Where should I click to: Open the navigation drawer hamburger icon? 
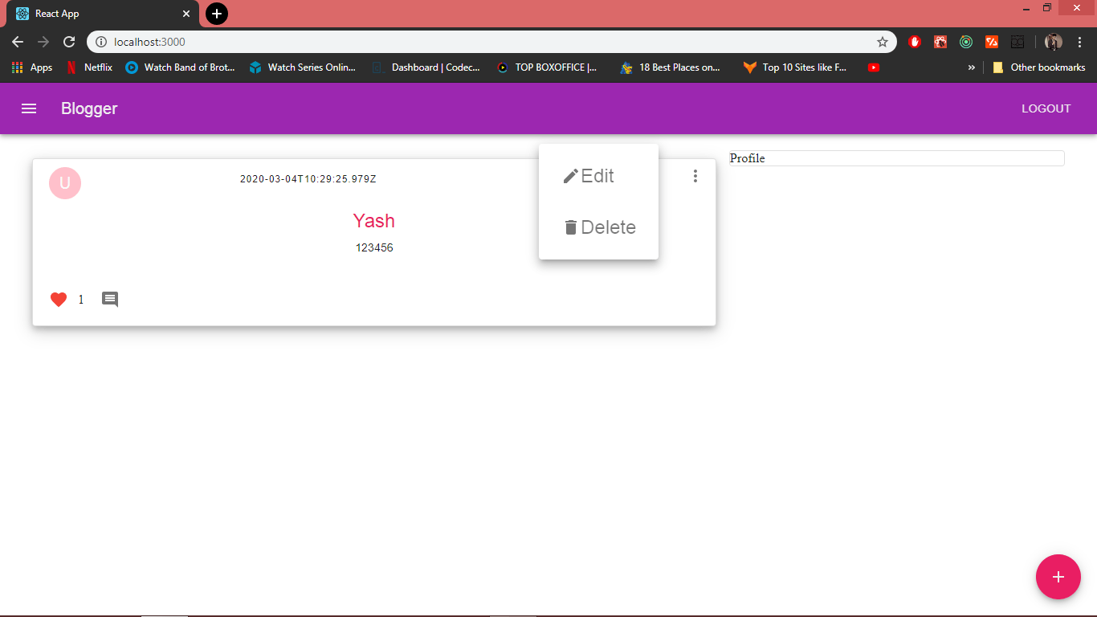(x=28, y=108)
